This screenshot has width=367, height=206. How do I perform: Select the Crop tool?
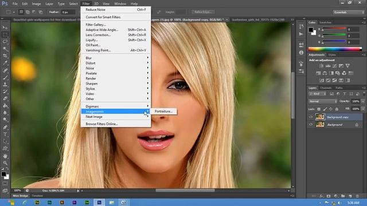click(5, 56)
